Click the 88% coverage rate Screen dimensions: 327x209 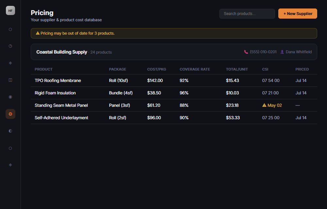pos(184,105)
